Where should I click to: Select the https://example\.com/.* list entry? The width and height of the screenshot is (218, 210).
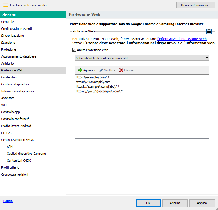93,78
